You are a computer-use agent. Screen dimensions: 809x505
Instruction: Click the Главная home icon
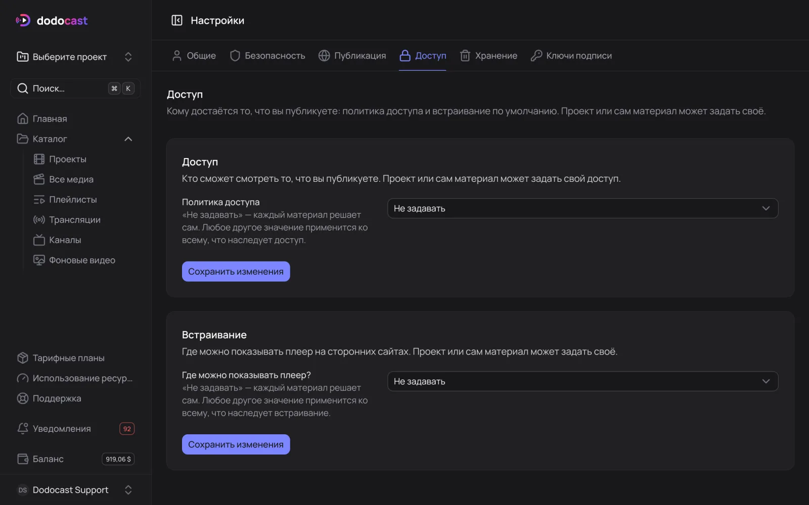click(x=23, y=119)
